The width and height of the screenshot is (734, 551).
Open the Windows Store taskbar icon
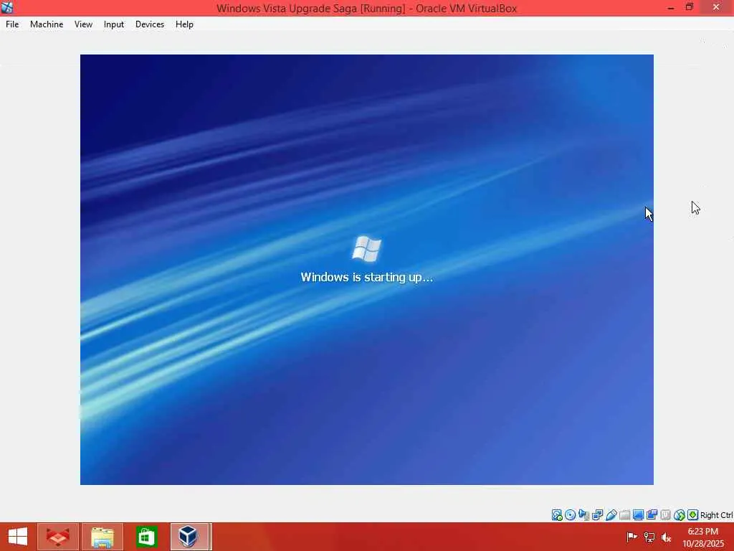coord(146,537)
